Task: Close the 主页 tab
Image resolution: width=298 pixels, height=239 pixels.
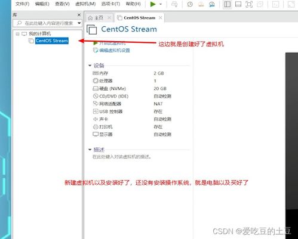Action: (109, 18)
